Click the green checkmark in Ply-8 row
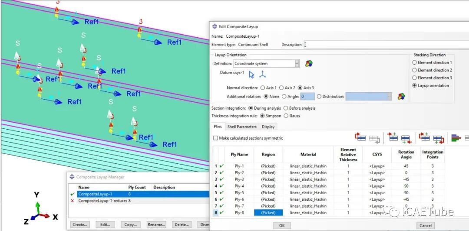The height and width of the screenshot is (231, 469). (x=221, y=212)
